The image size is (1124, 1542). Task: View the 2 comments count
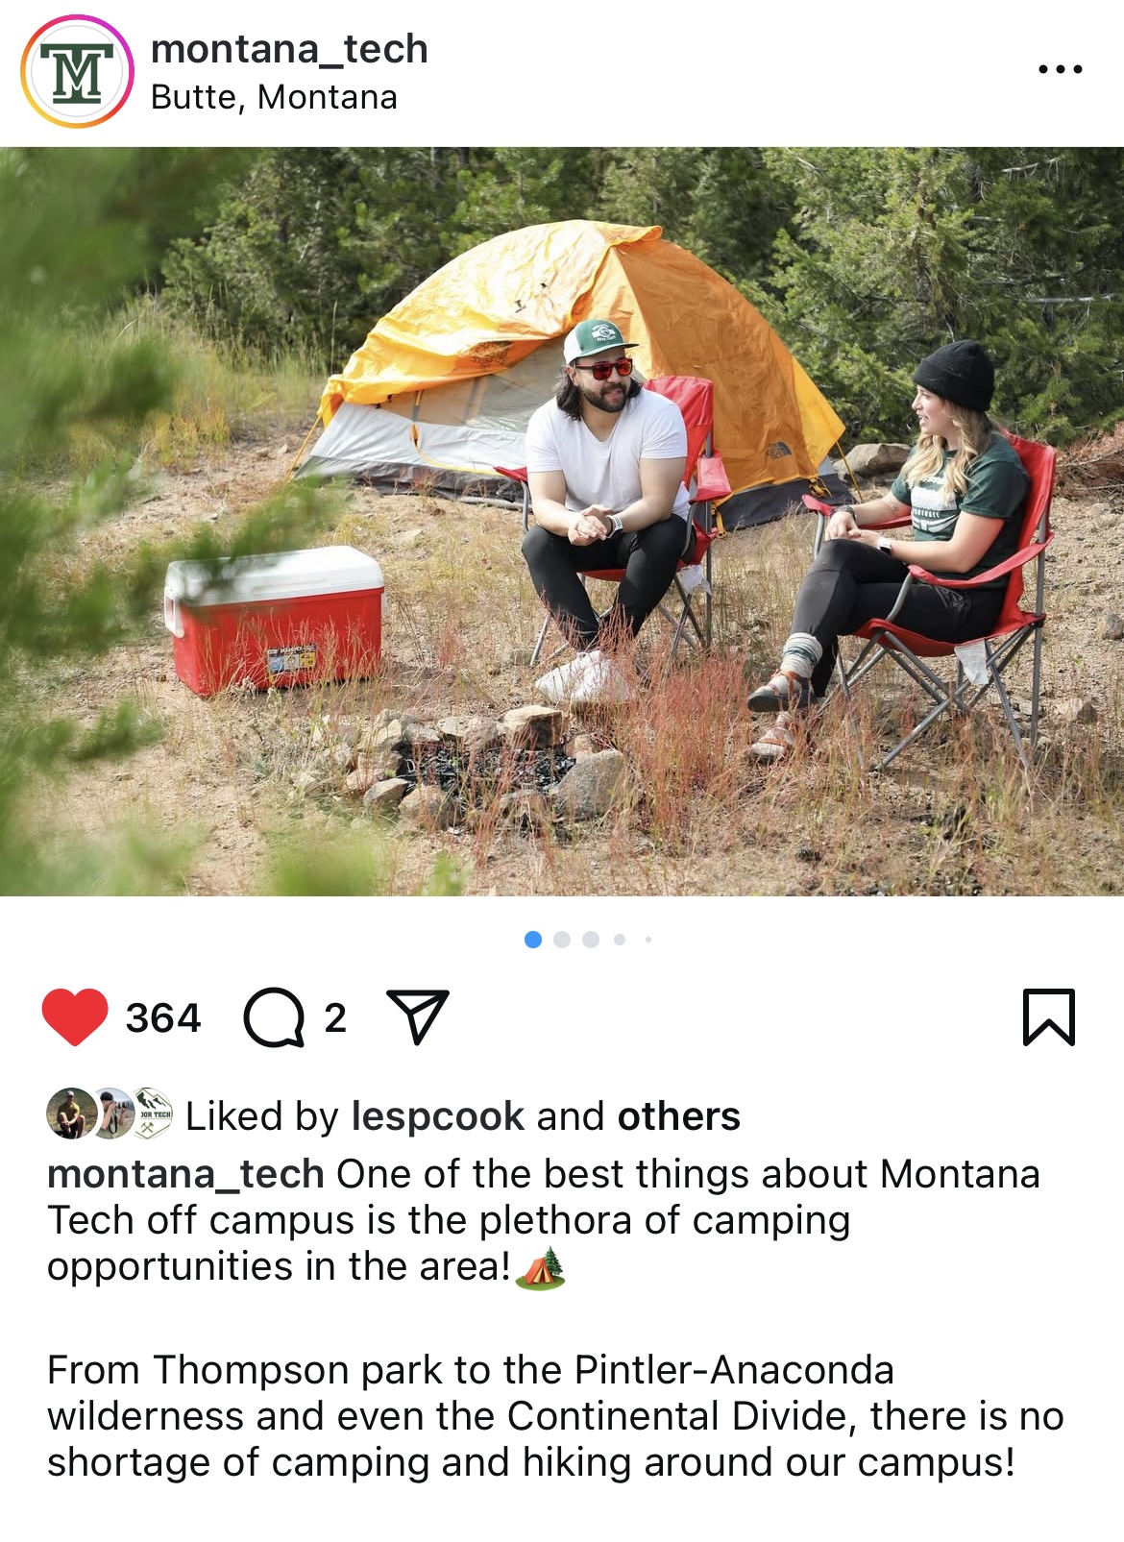pyautogui.click(x=335, y=1017)
